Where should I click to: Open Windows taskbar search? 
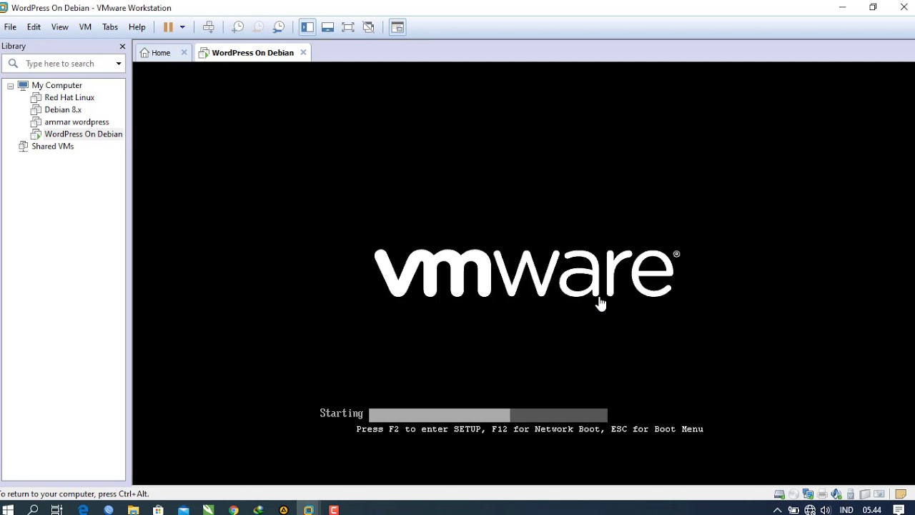(33, 510)
